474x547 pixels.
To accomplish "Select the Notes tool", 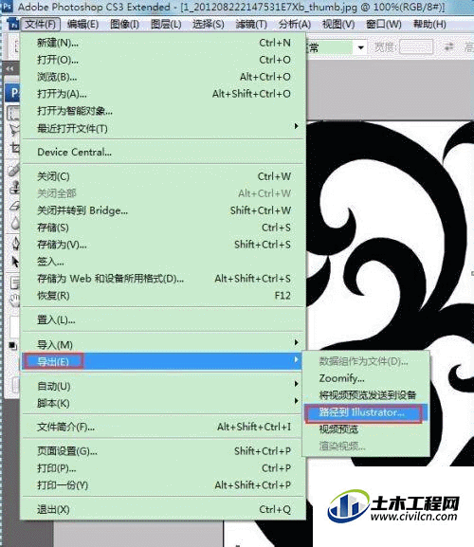I will pos(14,283).
